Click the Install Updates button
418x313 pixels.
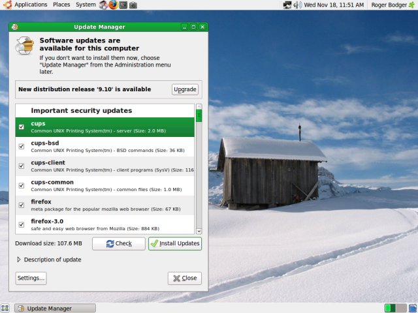point(175,243)
